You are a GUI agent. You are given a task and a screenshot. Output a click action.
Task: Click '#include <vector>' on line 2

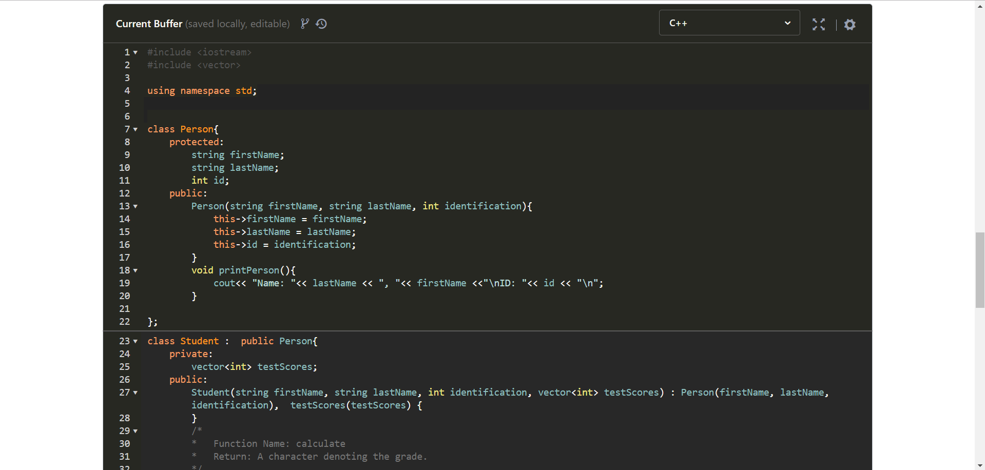194,65
